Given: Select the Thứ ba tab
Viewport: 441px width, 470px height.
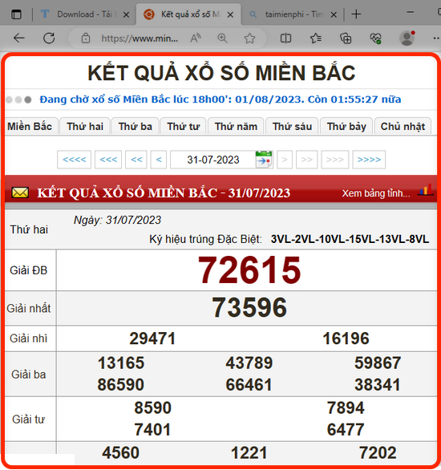Looking at the screenshot, I should [136, 126].
